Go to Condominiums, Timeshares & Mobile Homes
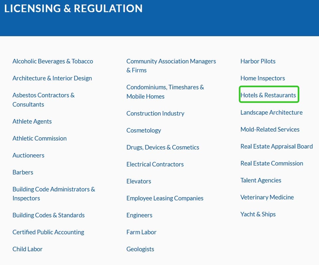 click(165, 92)
